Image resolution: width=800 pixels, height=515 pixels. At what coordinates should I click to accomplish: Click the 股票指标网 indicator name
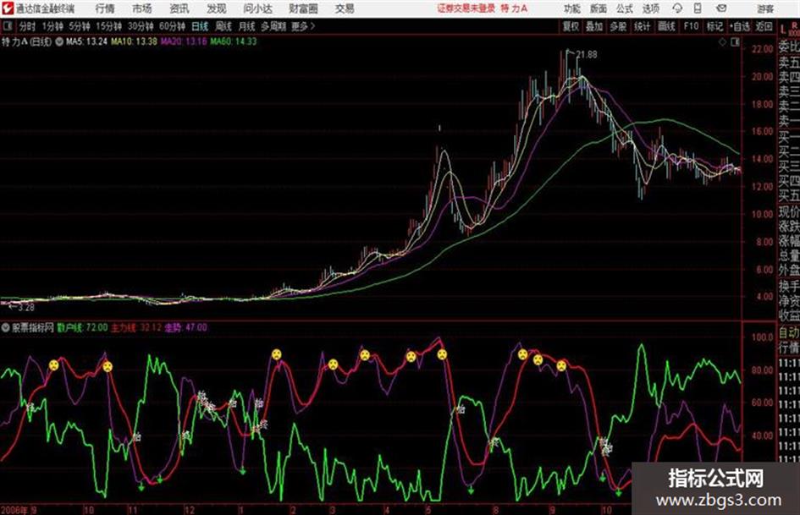(33, 328)
